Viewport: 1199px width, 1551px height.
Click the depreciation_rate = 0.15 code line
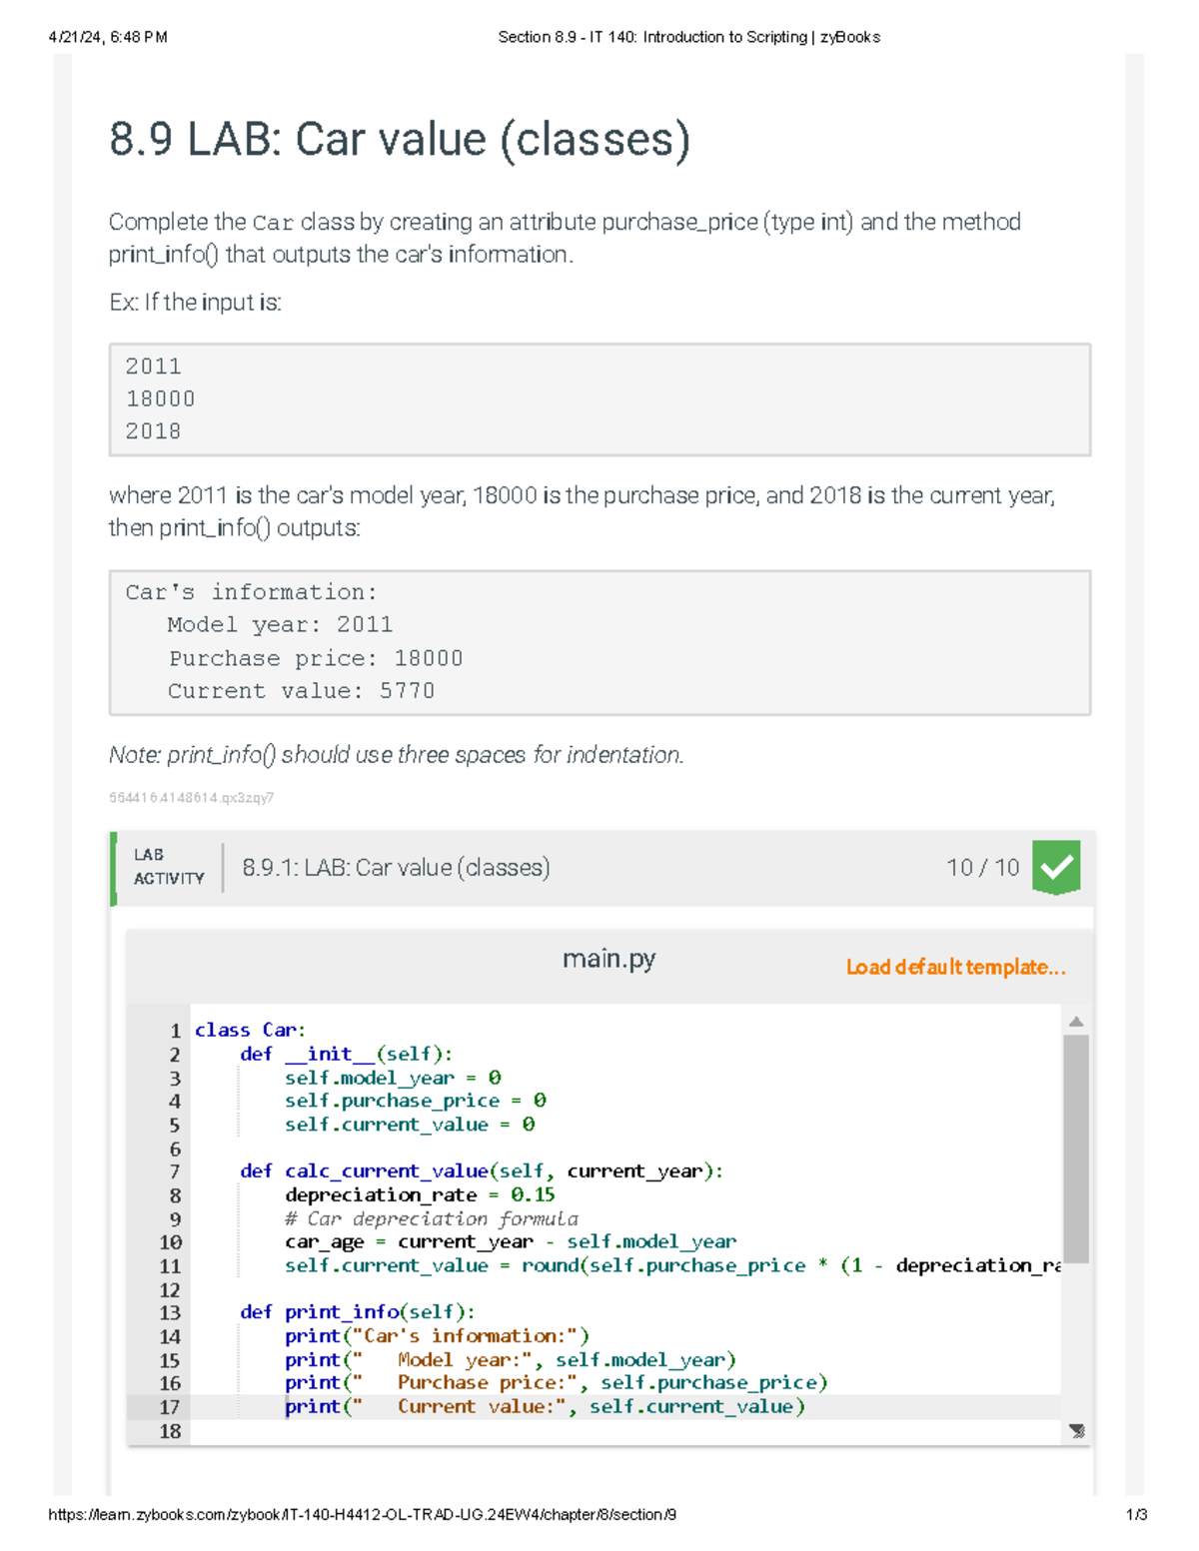pos(420,1195)
